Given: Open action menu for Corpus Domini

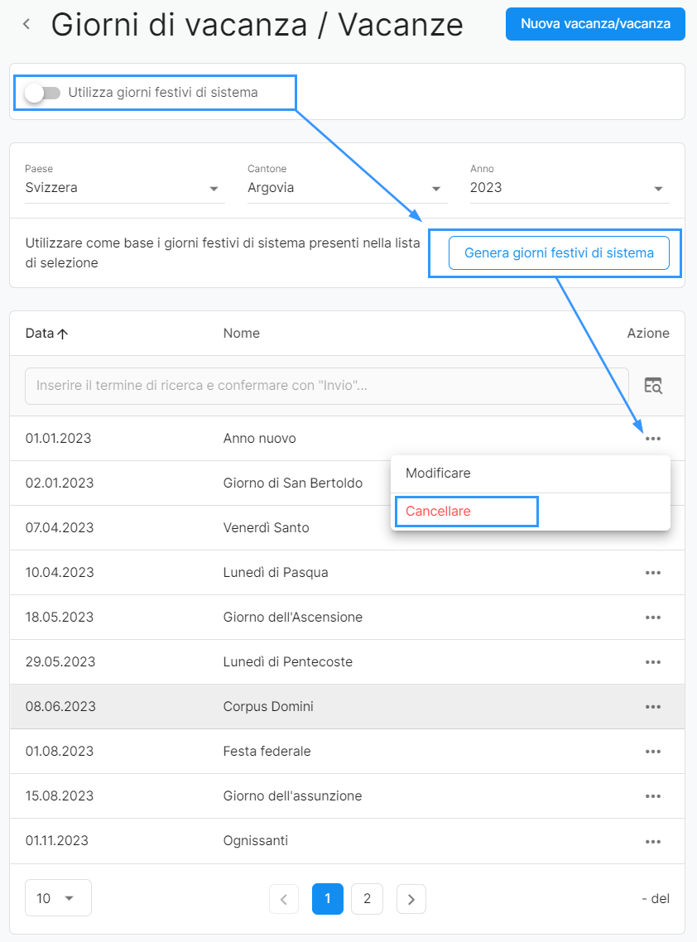Looking at the screenshot, I should 653,707.
